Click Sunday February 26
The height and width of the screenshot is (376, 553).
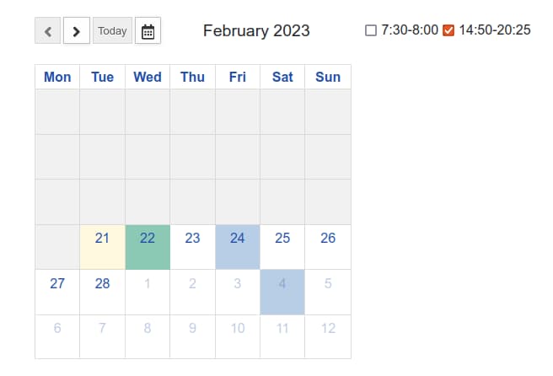pyautogui.click(x=328, y=246)
